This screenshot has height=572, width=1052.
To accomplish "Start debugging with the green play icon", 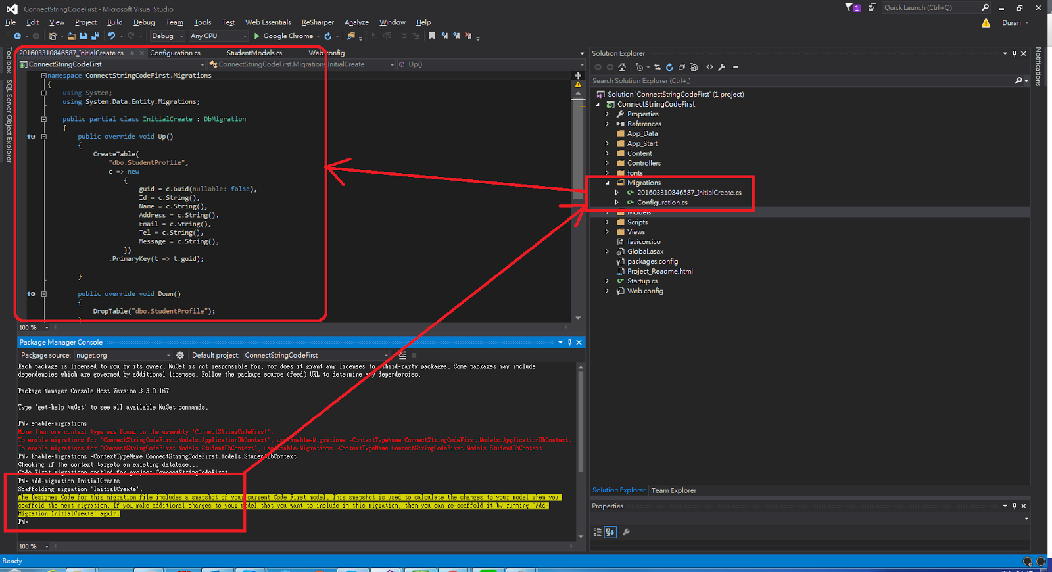I will point(257,36).
